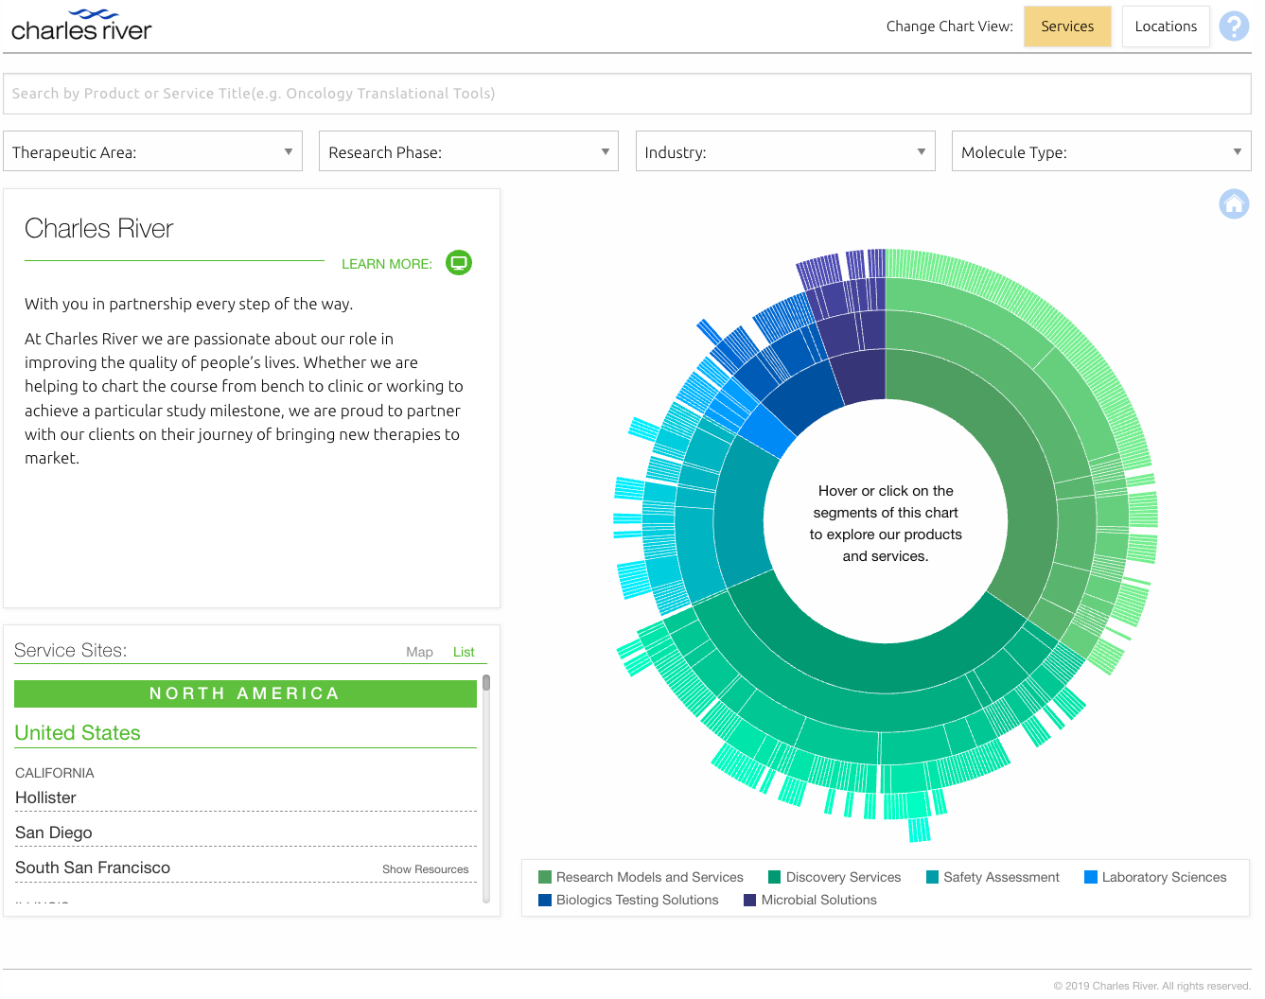
Task: Click the Research Models and Services legend swatch
Action: click(x=545, y=877)
